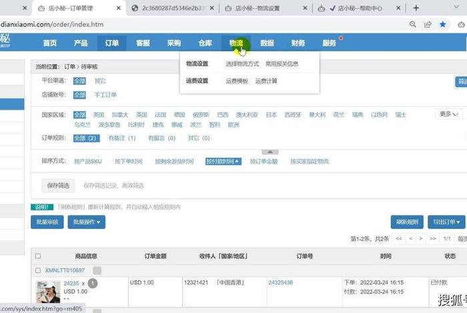467x313 pixels.
Task: Click the 保存筛选 button
Action: pos(58,186)
